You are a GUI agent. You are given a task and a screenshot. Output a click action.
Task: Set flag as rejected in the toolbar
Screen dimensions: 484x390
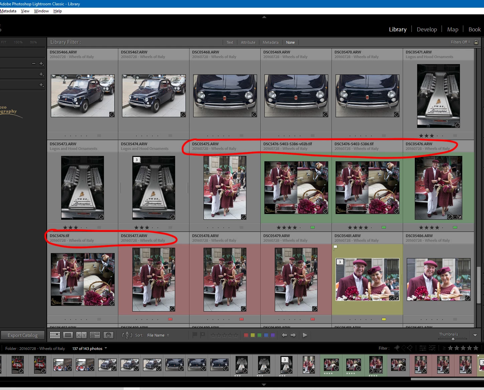(203, 335)
